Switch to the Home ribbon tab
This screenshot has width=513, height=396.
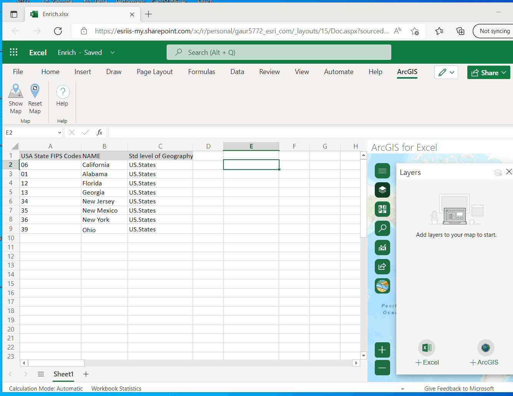[x=50, y=72]
